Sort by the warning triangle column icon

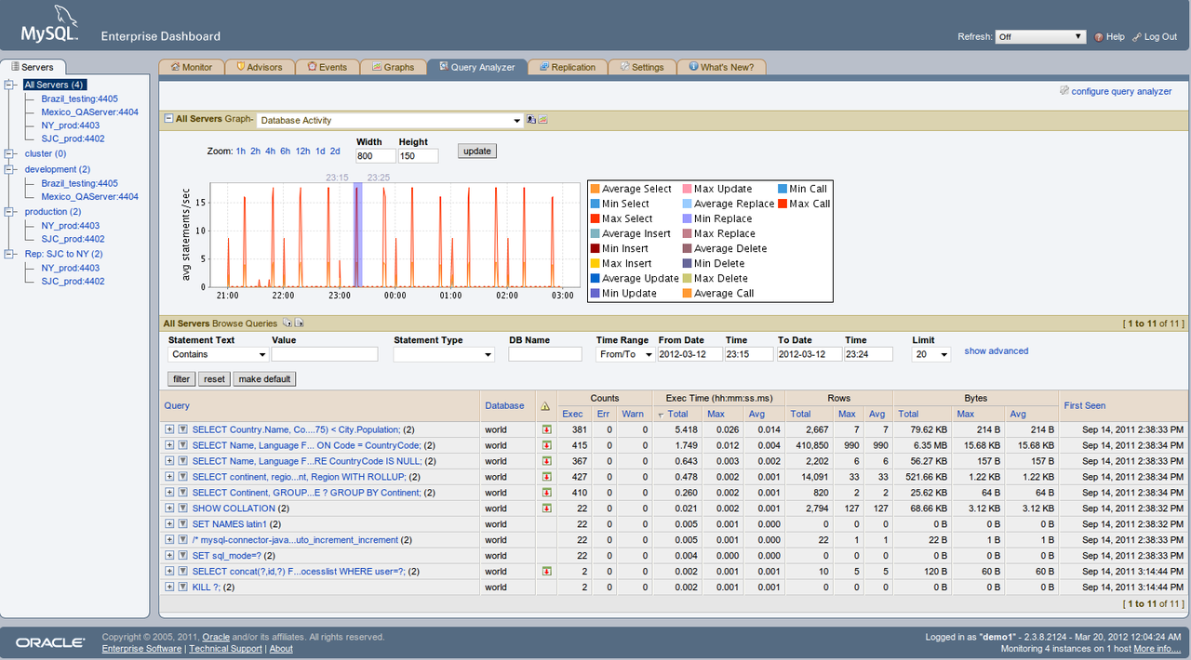(545, 406)
